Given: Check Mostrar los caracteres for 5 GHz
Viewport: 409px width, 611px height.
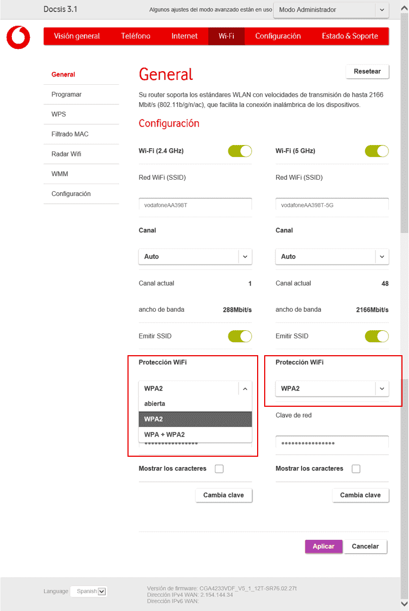Looking at the screenshot, I should pyautogui.click(x=356, y=469).
